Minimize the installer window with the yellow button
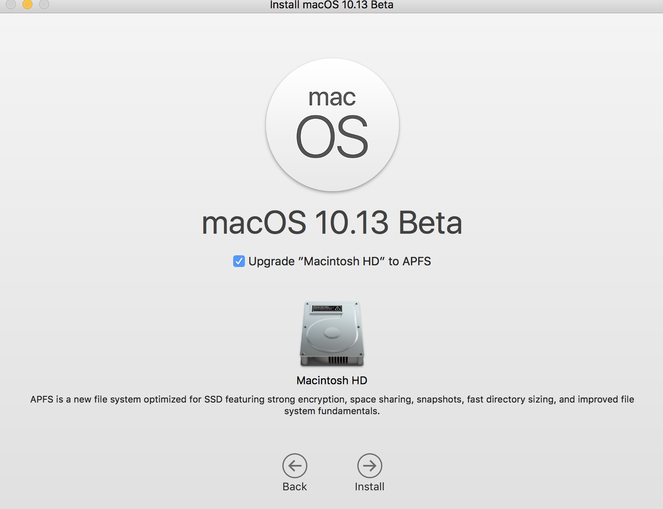Viewport: 663px width, 509px height. (x=27, y=4)
